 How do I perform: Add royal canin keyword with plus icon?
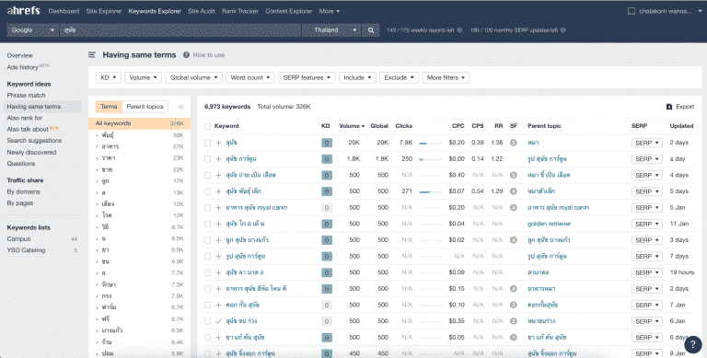coord(219,207)
